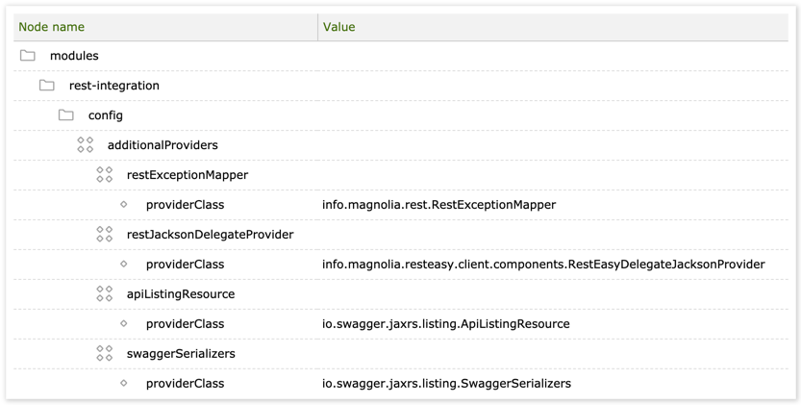Click the additionalProviders content node icon
This screenshot has width=801, height=405.
click(x=86, y=145)
